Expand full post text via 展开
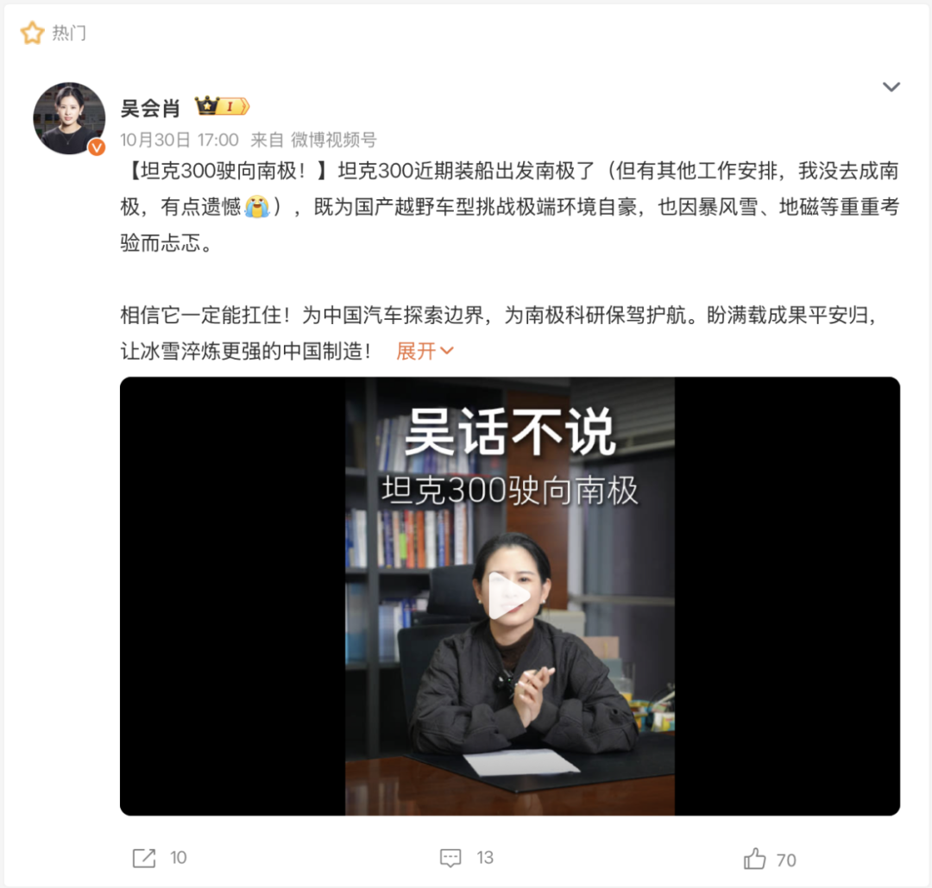Screen dimensions: 932x888 click(x=425, y=351)
